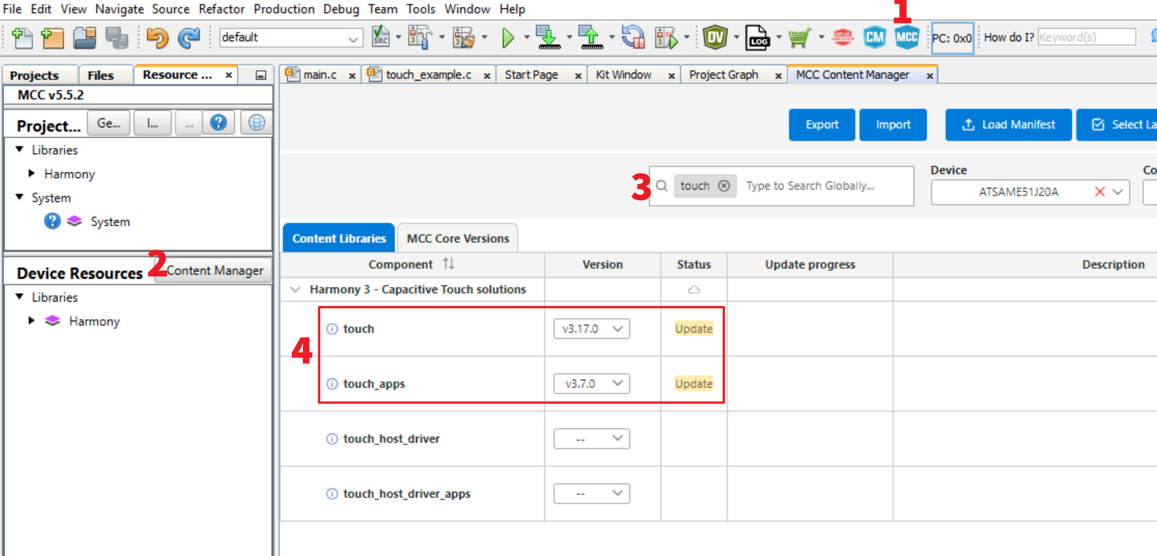Switch to the main.c editor tab
1157x556 pixels.
pos(320,75)
